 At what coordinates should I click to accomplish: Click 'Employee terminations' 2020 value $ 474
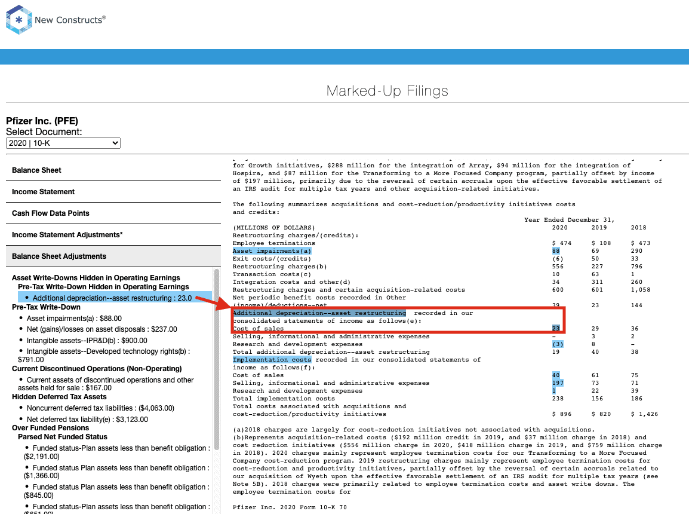tap(562, 243)
